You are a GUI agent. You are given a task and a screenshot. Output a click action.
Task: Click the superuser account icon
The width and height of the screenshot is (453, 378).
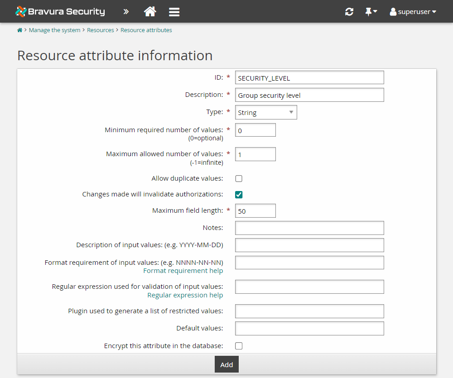pyautogui.click(x=393, y=11)
